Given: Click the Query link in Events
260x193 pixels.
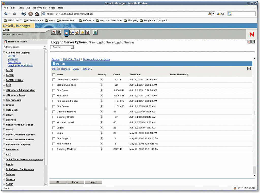Looking at the screenshot, I should pos(76,69).
